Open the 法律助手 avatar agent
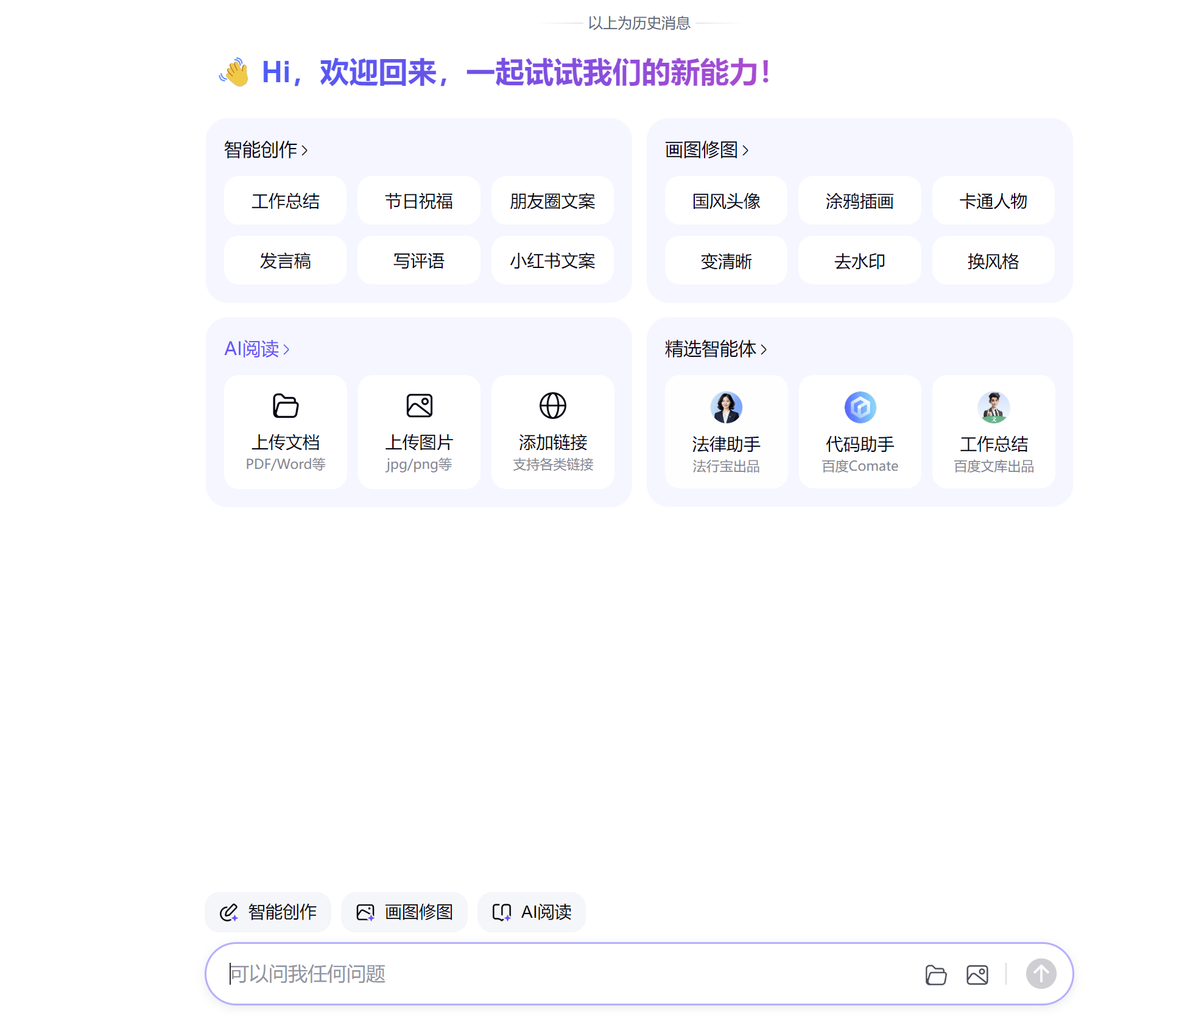This screenshot has width=1179, height=1017. pyautogui.click(x=726, y=407)
